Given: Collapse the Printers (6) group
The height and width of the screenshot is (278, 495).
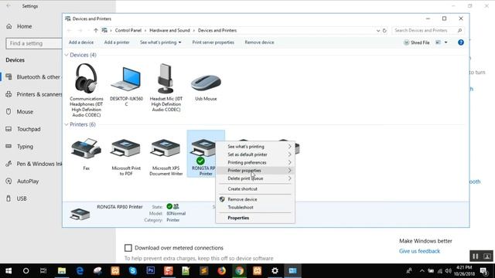Looking at the screenshot, I should click(67, 124).
